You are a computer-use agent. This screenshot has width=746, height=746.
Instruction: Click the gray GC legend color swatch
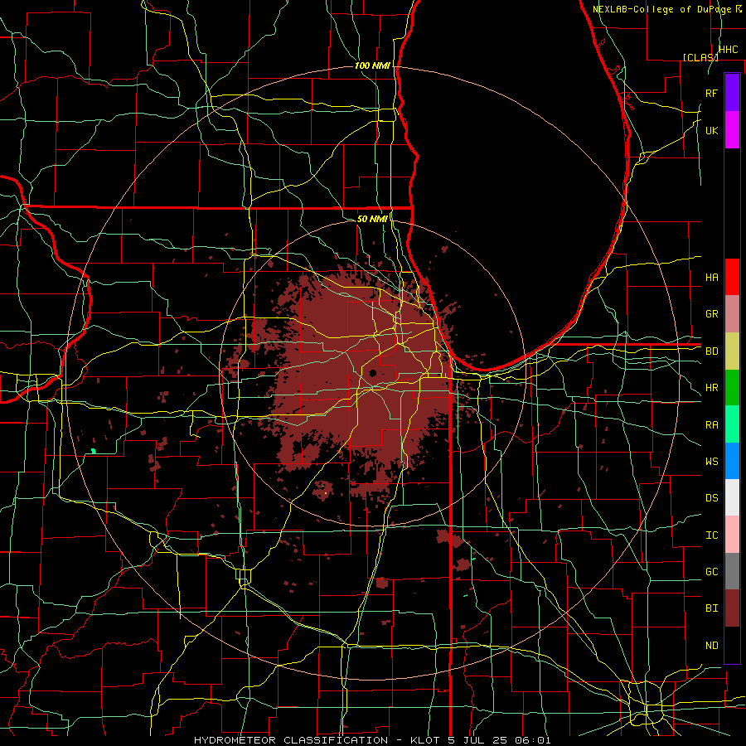[732, 571]
